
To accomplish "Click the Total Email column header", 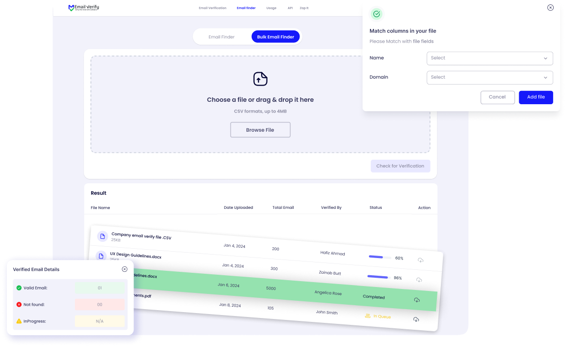I will pos(283,207).
